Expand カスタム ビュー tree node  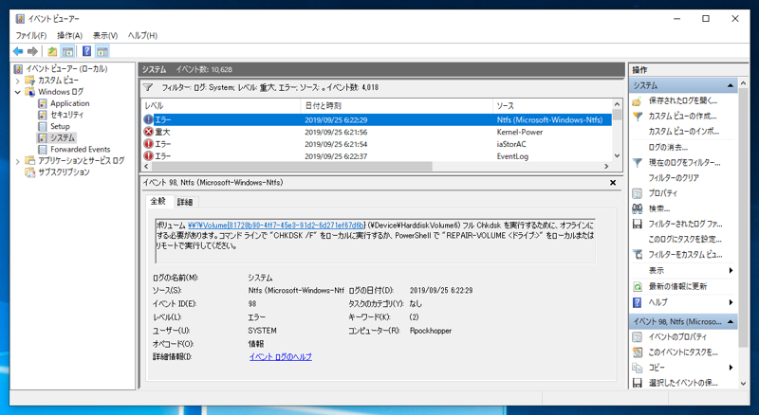pos(18,81)
